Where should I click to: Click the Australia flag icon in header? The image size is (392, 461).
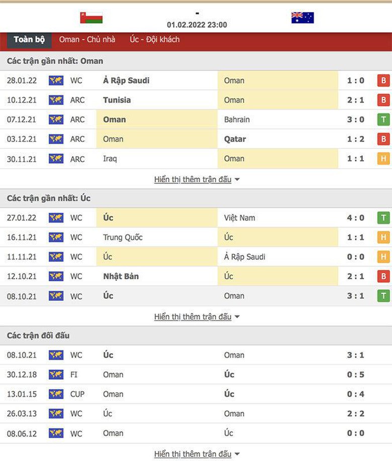click(303, 18)
